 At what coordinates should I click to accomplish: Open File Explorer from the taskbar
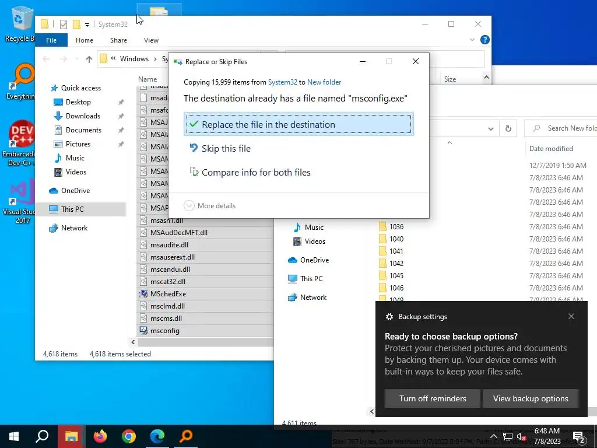coord(71,436)
